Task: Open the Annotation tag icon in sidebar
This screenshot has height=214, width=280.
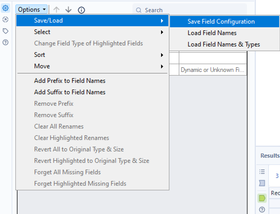Action: pyautogui.click(x=5, y=31)
